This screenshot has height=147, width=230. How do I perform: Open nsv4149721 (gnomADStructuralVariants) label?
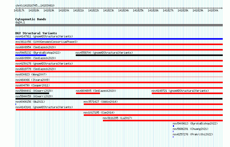coord(180,91)
